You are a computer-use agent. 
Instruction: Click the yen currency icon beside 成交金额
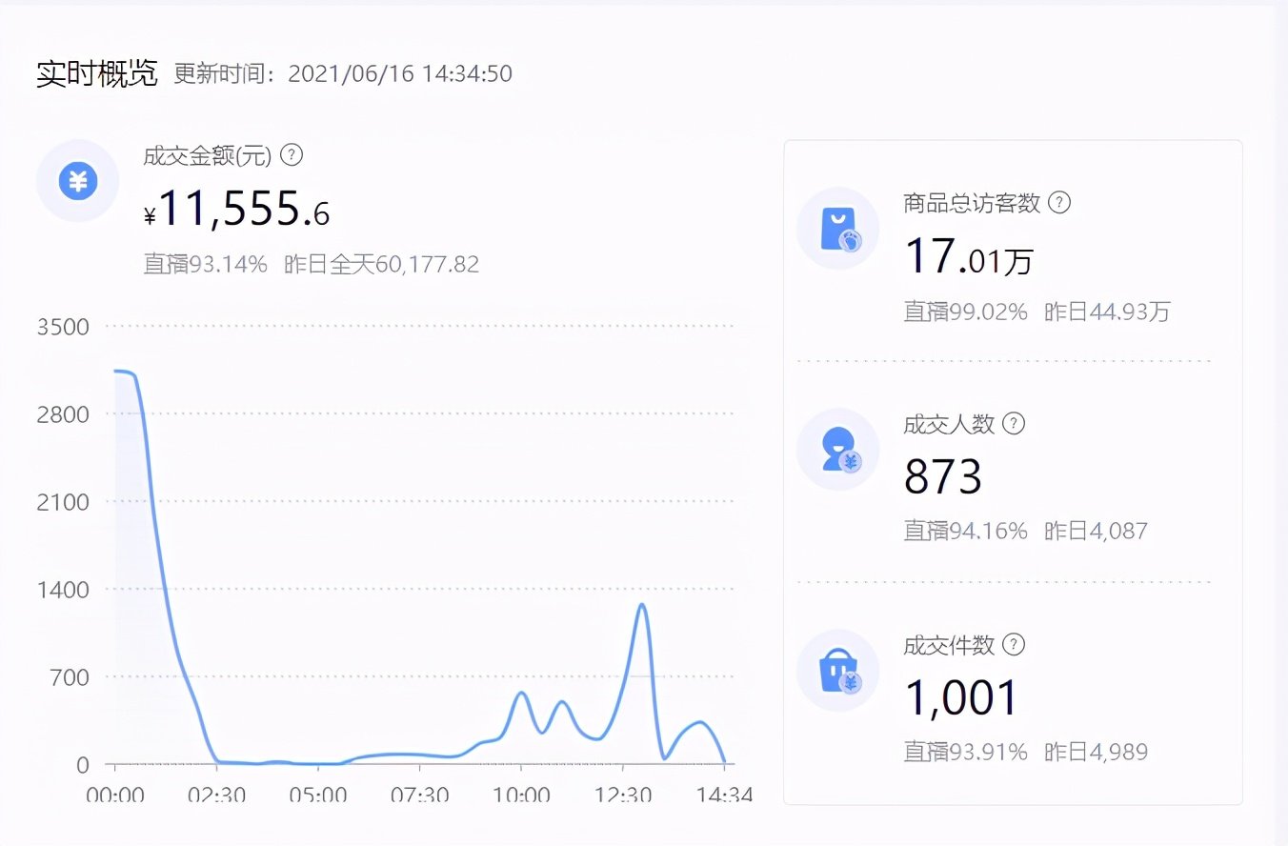tap(77, 181)
